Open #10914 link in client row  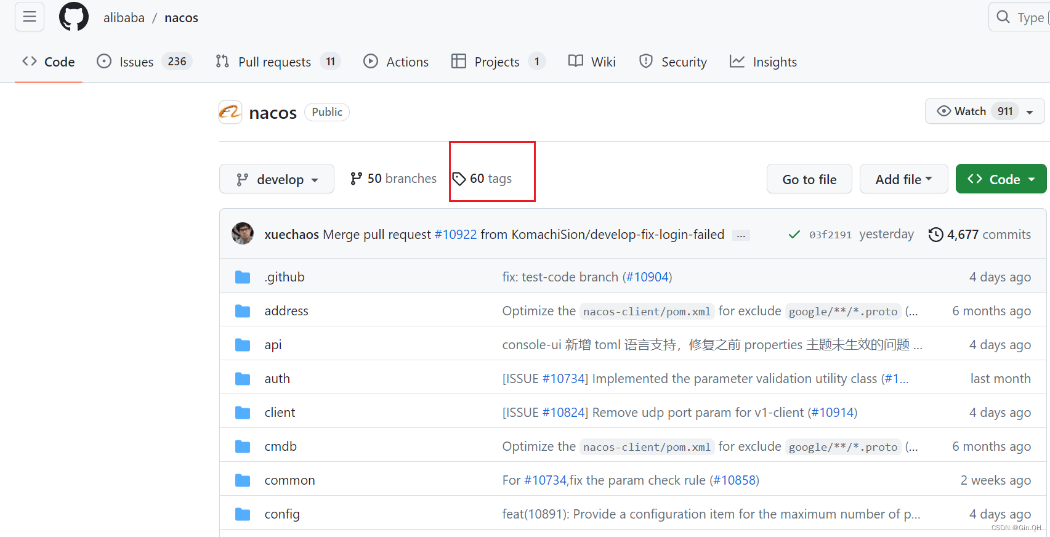coord(833,413)
